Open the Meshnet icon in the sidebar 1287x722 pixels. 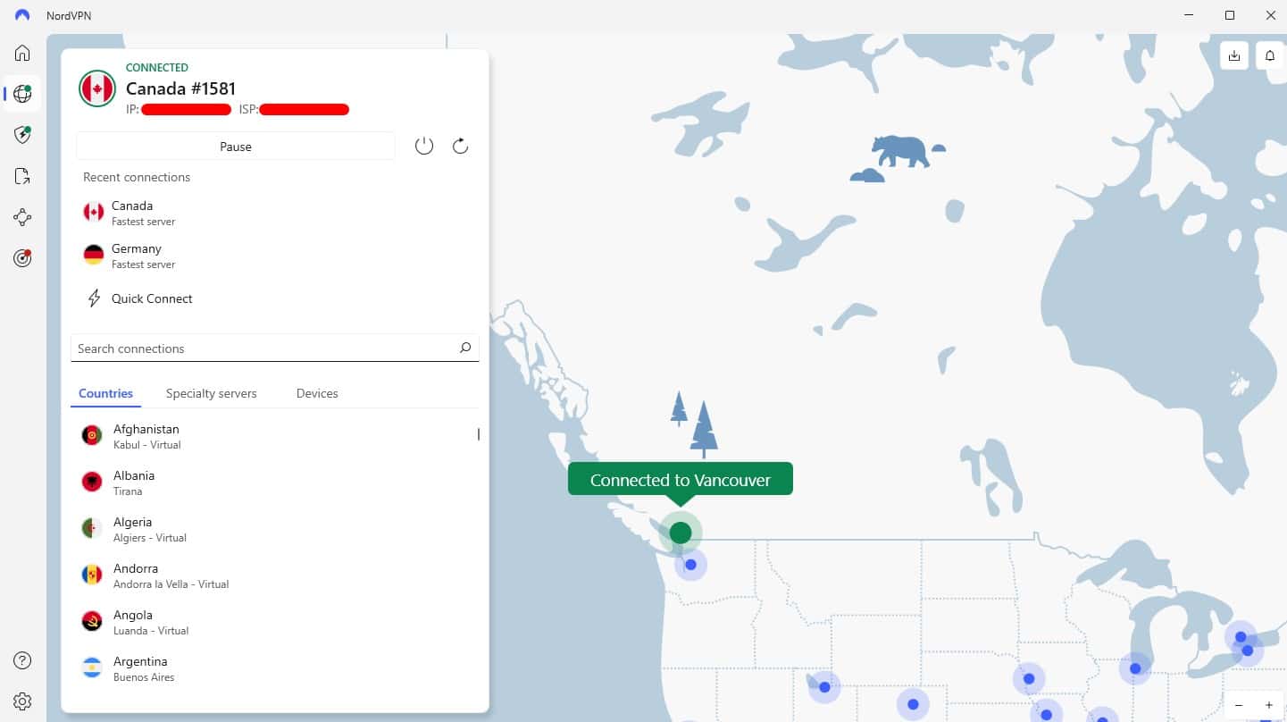click(22, 217)
